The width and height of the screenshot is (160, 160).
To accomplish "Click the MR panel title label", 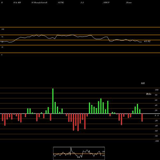I will (x=143, y=83).
